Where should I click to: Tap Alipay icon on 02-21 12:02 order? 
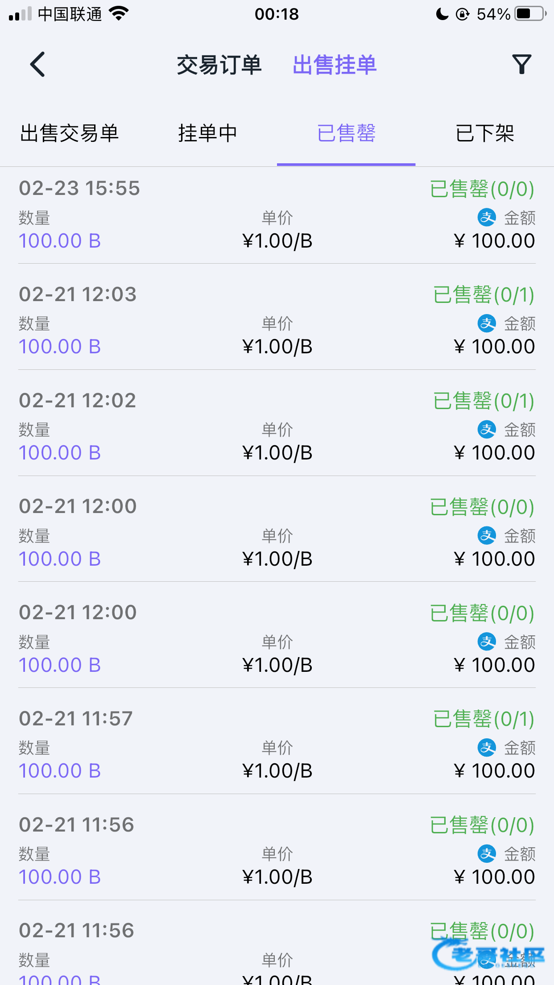pyautogui.click(x=487, y=430)
